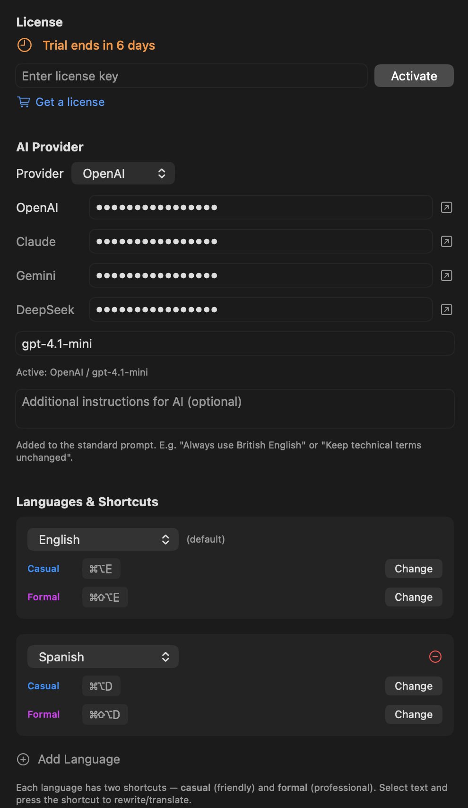Viewport: 468px width, 808px height.
Task: Click the Spanish 'Formal' label
Action: (x=43, y=714)
